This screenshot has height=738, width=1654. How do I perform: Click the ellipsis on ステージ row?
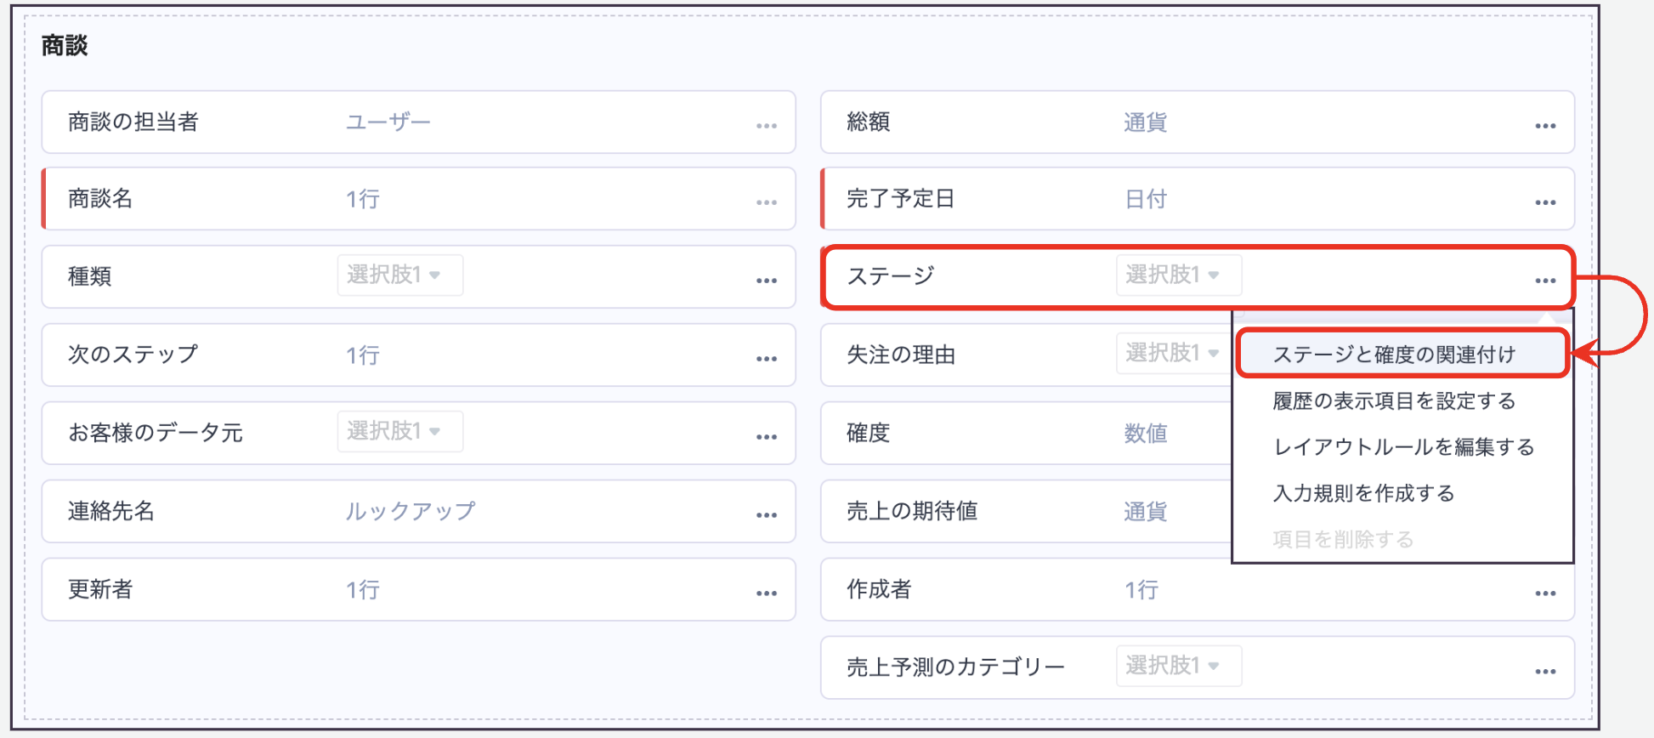[1544, 281]
